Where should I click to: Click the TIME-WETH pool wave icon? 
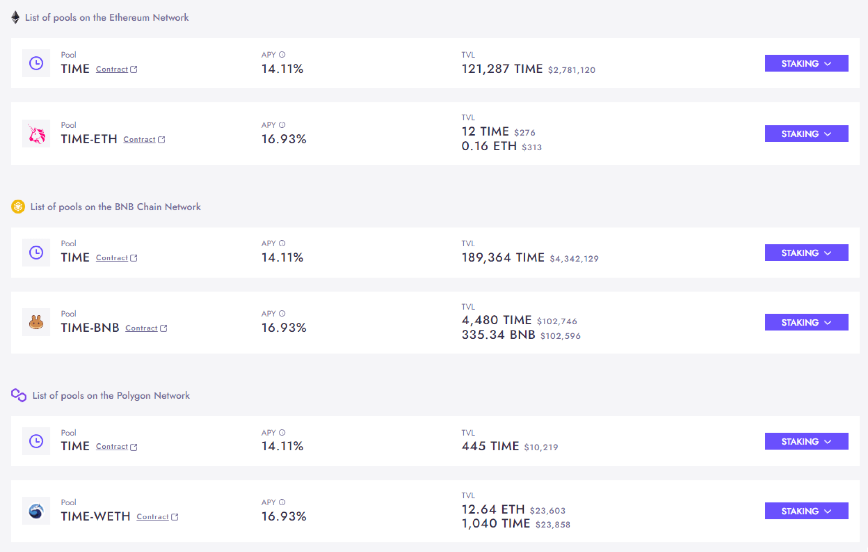36,511
